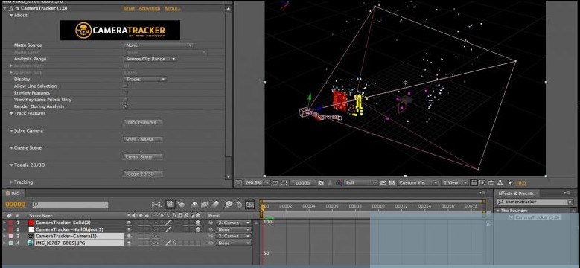Screen dimensions: 580x268
Task: Toggle visibility of CameraTracker-Camera(1) layer
Action: 129,236
